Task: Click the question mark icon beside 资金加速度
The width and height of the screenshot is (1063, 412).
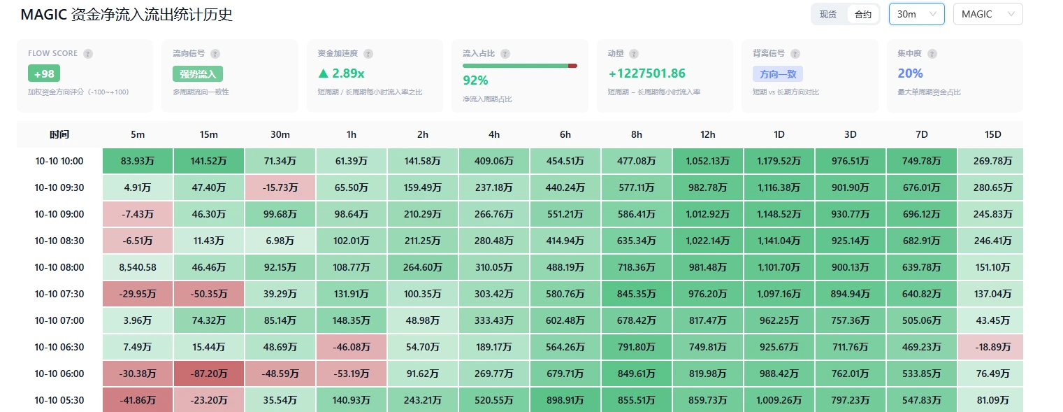Action: click(x=368, y=54)
